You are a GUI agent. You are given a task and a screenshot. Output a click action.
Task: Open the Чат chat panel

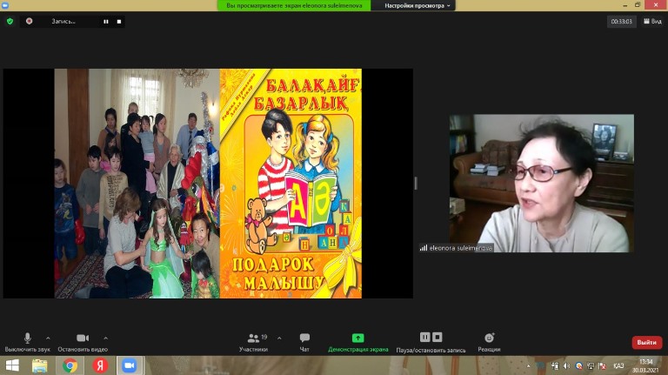pyautogui.click(x=304, y=343)
